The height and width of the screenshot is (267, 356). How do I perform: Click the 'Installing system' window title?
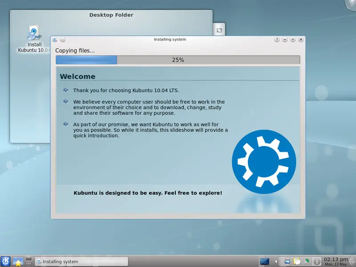[170, 39]
